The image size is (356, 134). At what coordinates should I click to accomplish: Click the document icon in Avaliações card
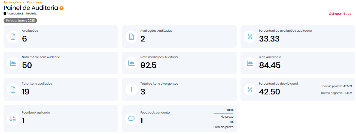pyautogui.click(x=13, y=37)
